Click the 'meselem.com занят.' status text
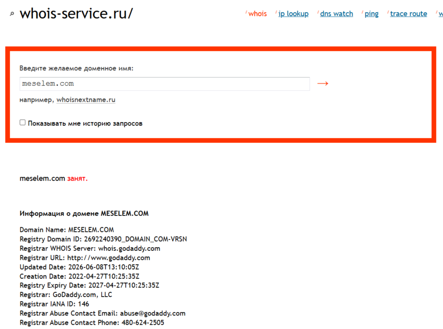The height and width of the screenshot is (329, 443). [54, 178]
